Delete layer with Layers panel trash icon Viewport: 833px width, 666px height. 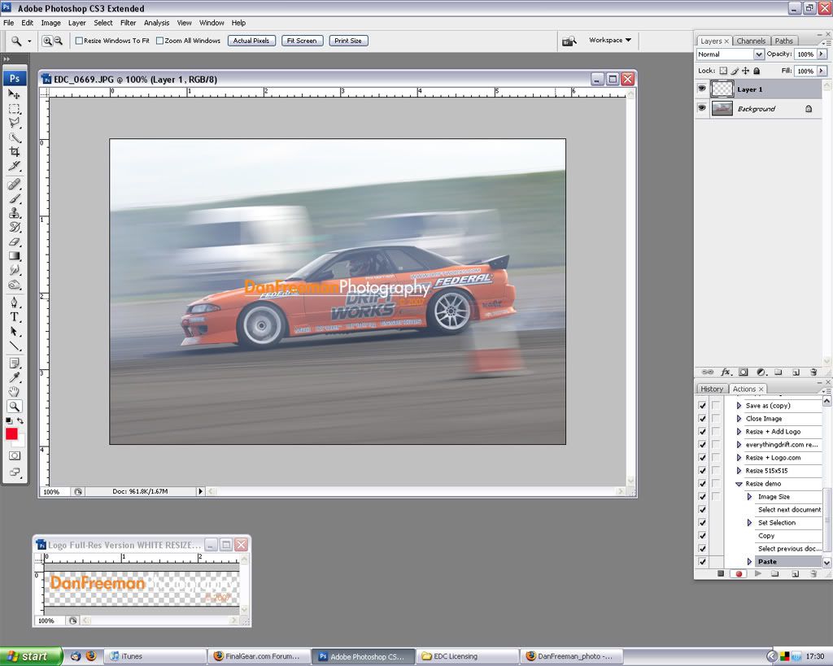[813, 372]
